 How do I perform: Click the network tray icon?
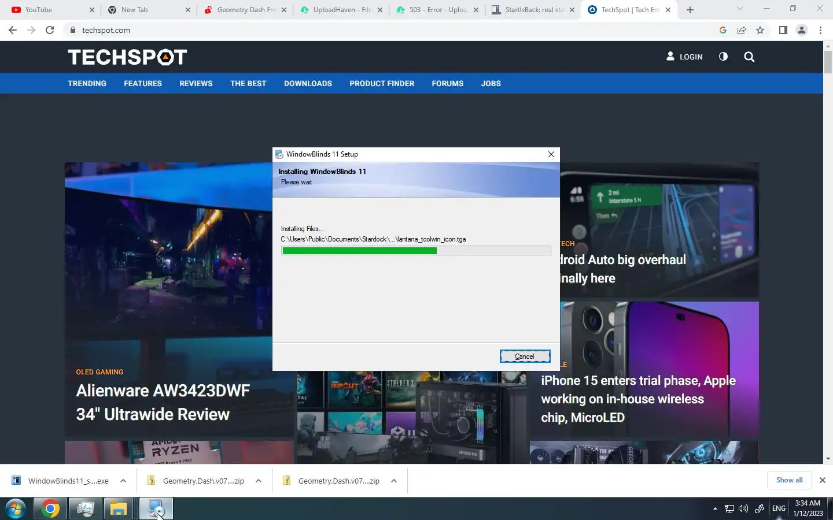point(729,509)
